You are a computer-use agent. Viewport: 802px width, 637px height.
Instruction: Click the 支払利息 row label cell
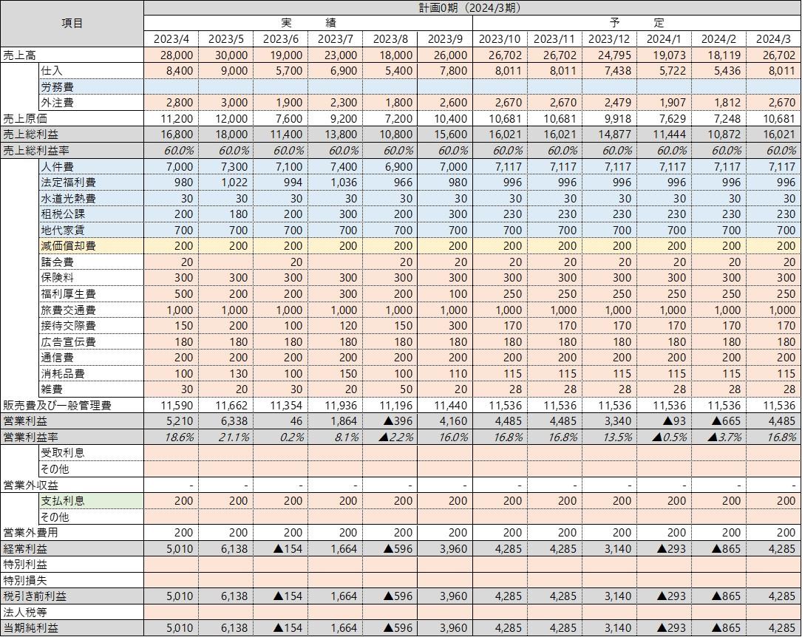[x=90, y=500]
